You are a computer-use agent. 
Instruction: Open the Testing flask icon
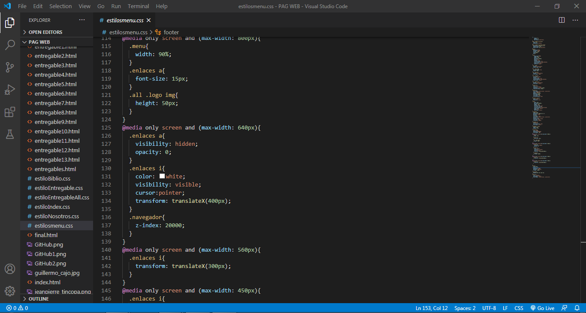[x=10, y=134]
